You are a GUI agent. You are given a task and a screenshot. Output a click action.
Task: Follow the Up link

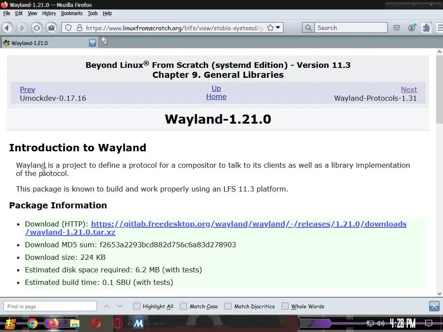pyautogui.click(x=216, y=88)
